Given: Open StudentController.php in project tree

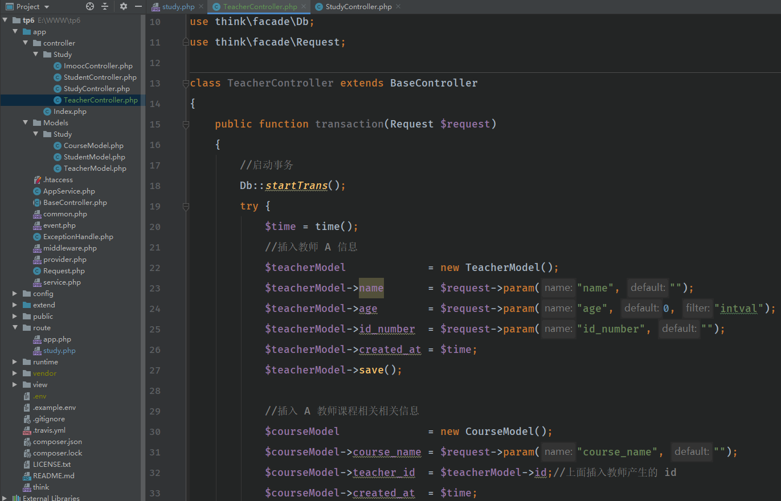Looking at the screenshot, I should point(100,77).
